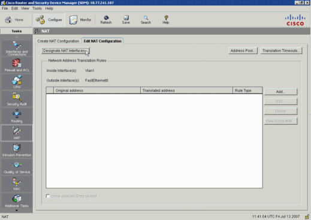311x220 pixels.
Task: Open the Address Pool dialog
Action: click(x=243, y=51)
